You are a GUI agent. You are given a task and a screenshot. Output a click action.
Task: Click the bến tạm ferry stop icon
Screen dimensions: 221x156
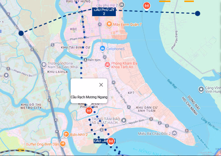click(x=86, y=60)
